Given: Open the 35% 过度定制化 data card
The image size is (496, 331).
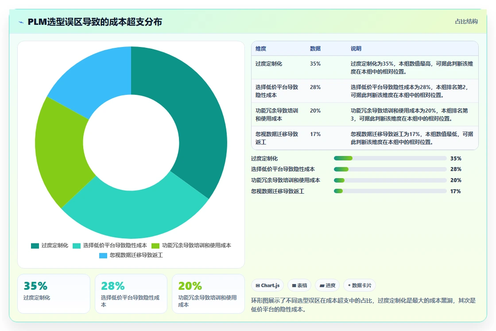Looking at the screenshot, I should 54,294.
